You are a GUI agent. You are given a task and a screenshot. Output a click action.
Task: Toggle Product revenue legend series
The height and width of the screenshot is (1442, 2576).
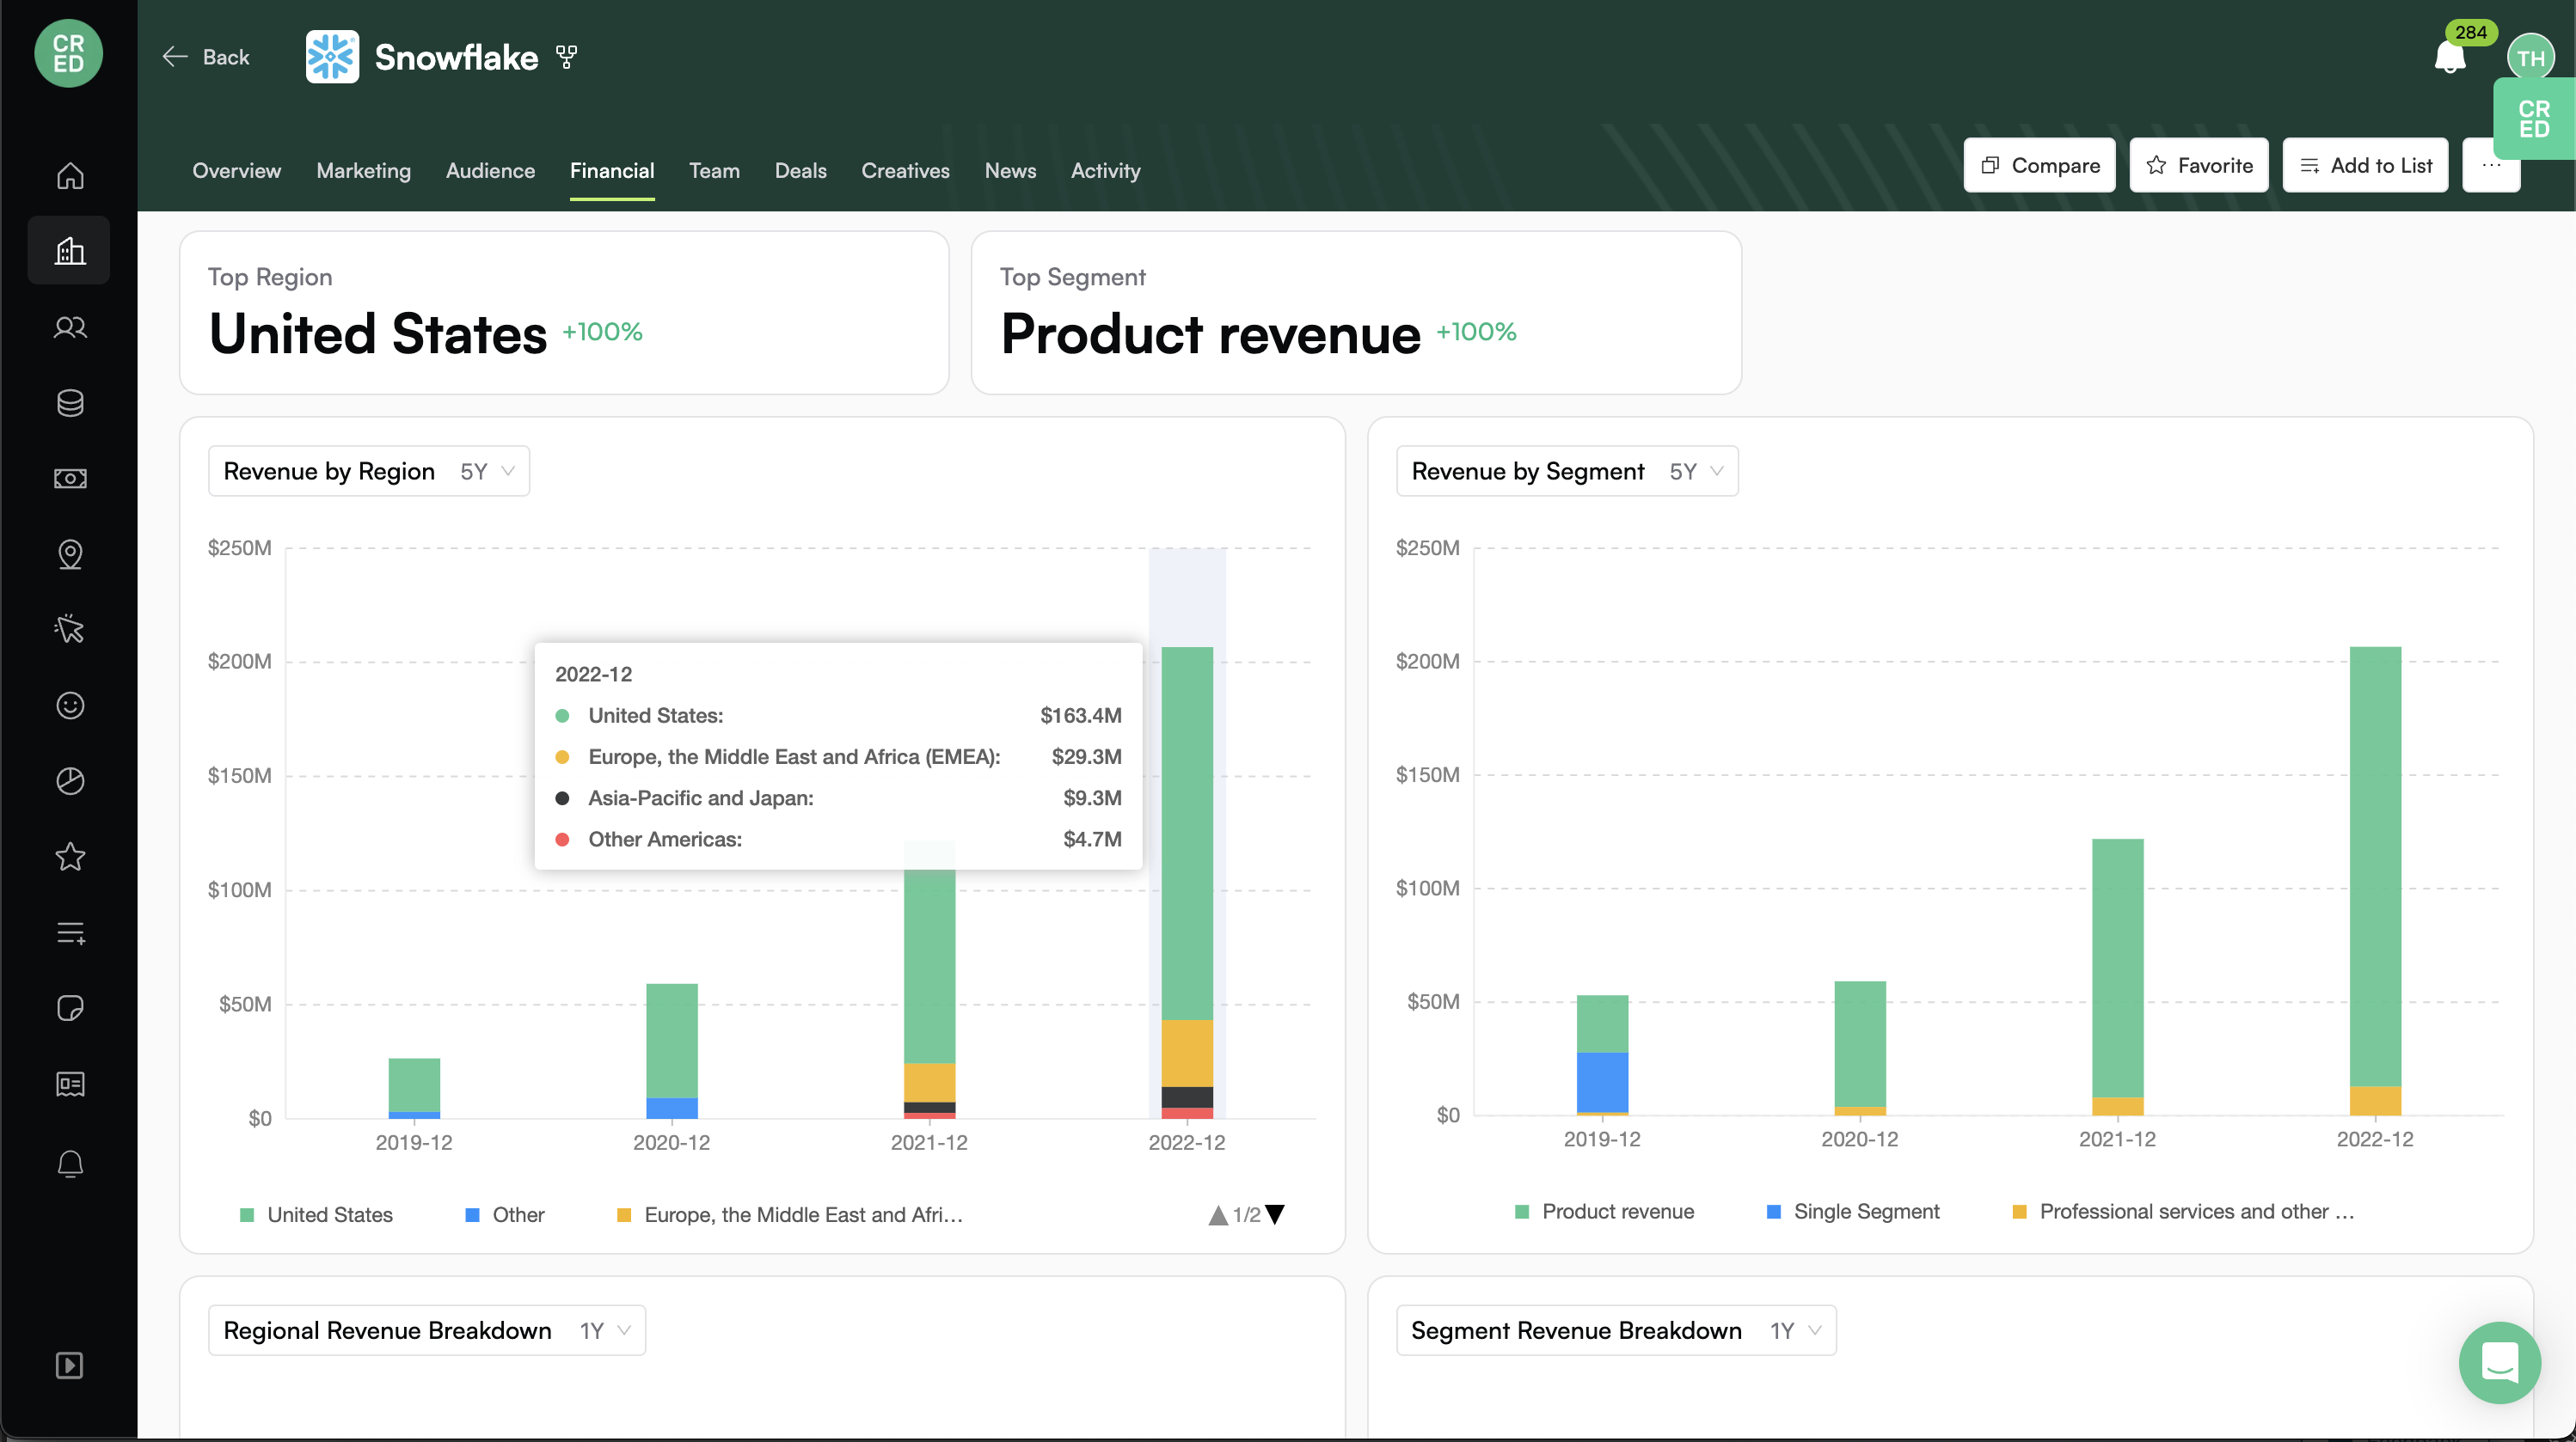click(1604, 1211)
